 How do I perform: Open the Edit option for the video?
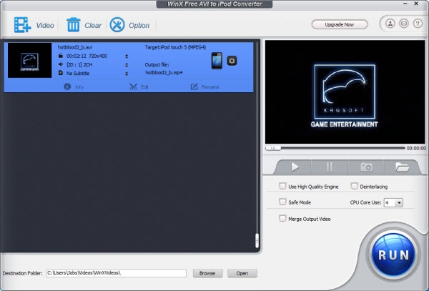[139, 87]
